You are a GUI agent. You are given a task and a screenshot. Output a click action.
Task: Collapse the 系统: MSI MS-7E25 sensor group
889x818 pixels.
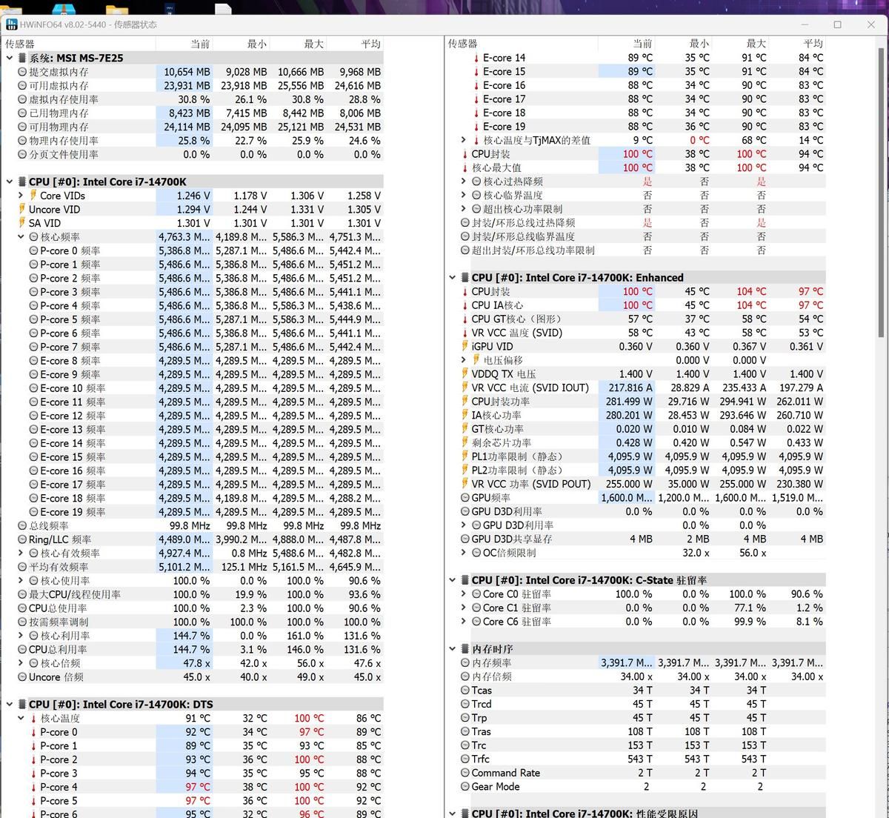(x=10, y=58)
